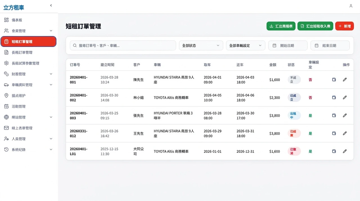Click the 出租中 status badge

tap(294, 115)
